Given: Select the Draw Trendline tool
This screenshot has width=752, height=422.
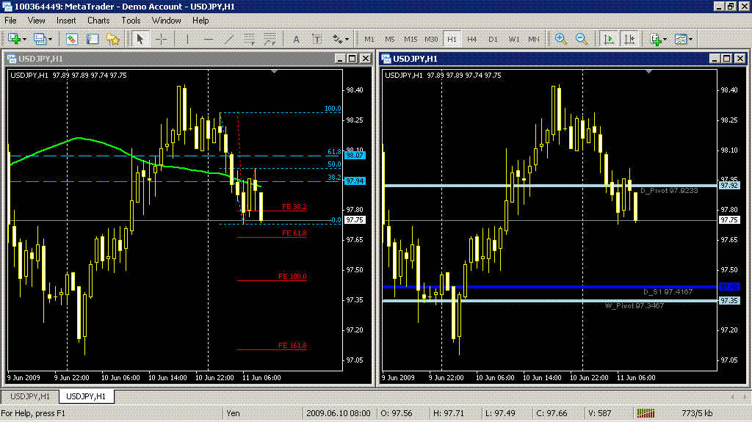Looking at the screenshot, I should (x=229, y=39).
